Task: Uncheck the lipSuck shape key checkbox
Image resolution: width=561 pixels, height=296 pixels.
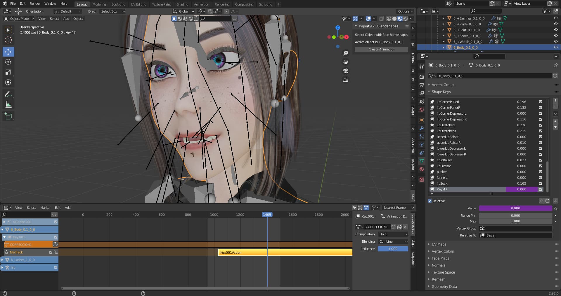Action: tap(541, 183)
